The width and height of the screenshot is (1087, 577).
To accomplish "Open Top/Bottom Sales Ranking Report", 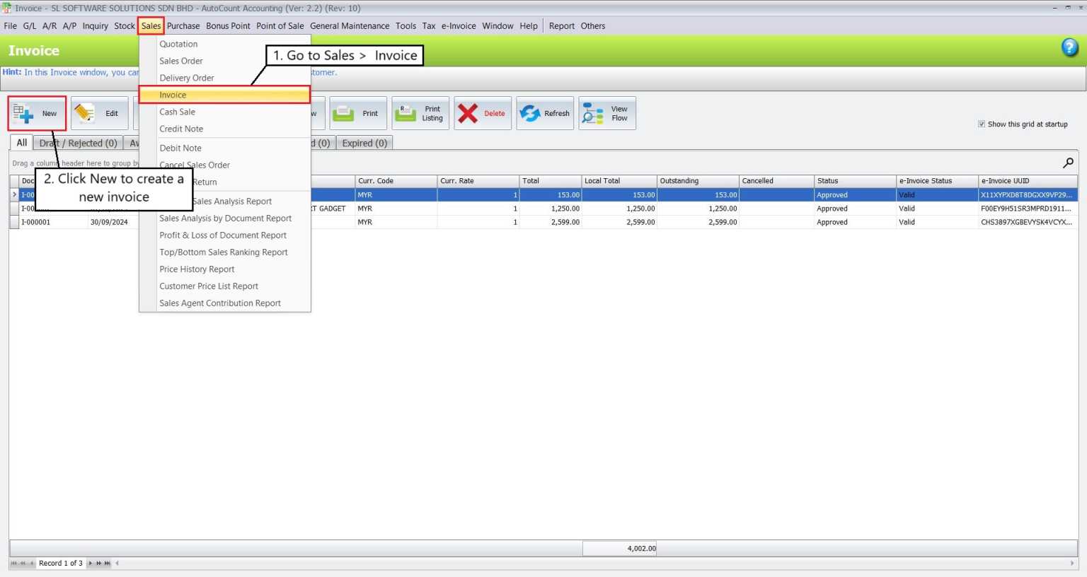I will [225, 252].
